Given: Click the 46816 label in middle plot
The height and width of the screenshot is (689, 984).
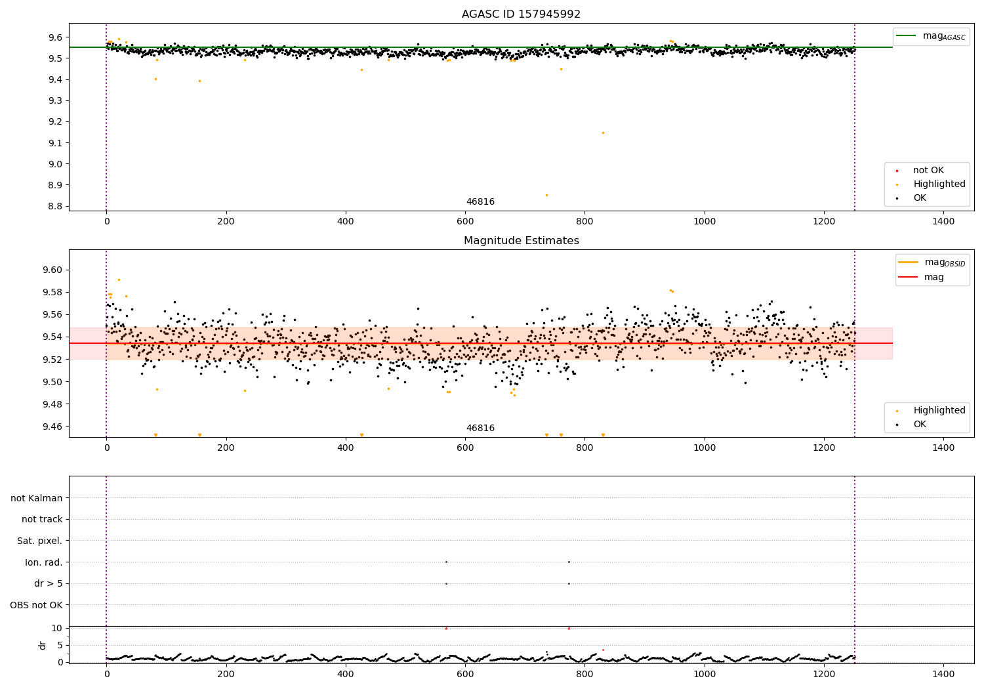Looking at the screenshot, I should click(480, 428).
